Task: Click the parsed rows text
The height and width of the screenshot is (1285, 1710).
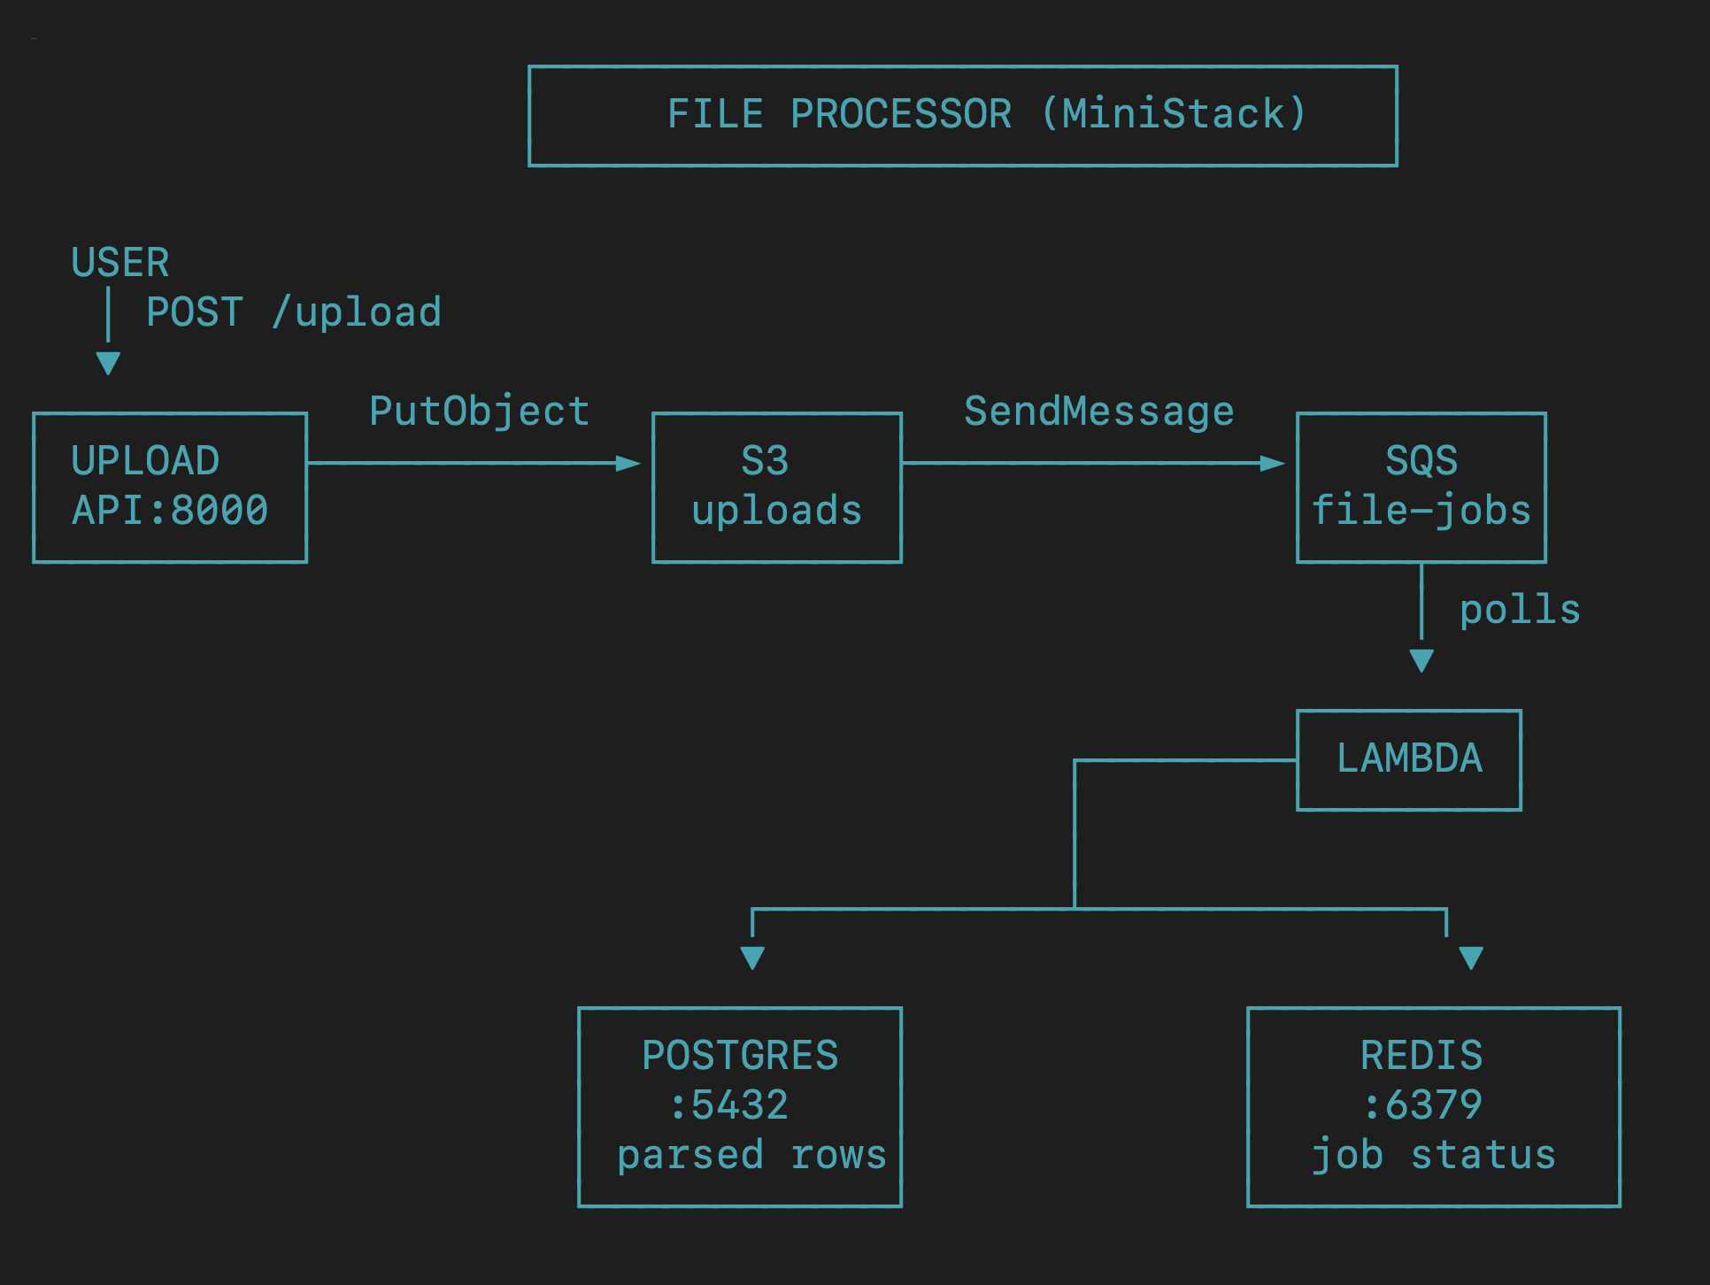Action: 751,1155
